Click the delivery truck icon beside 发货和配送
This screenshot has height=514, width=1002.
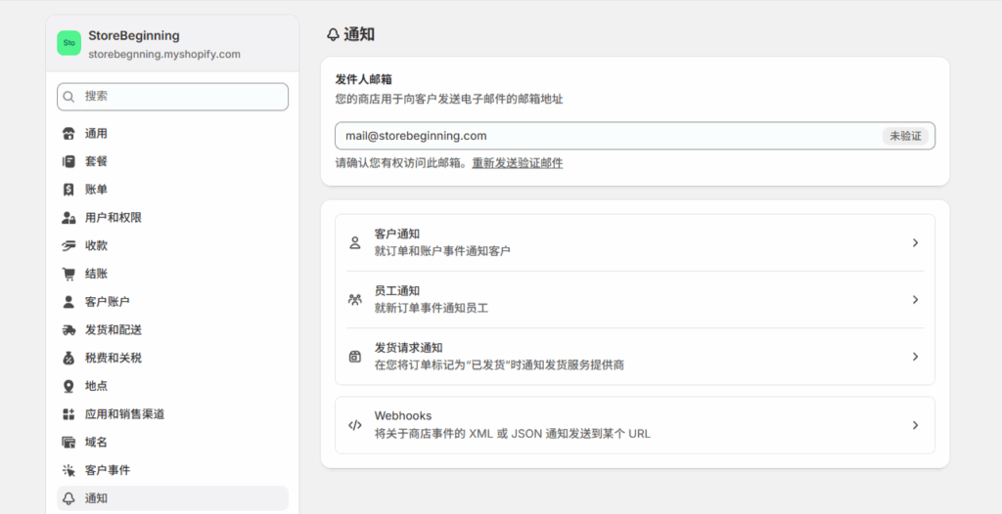tap(68, 330)
